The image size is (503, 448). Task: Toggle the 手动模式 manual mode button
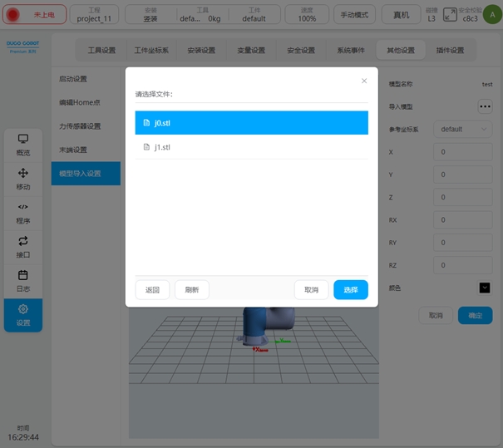click(355, 14)
